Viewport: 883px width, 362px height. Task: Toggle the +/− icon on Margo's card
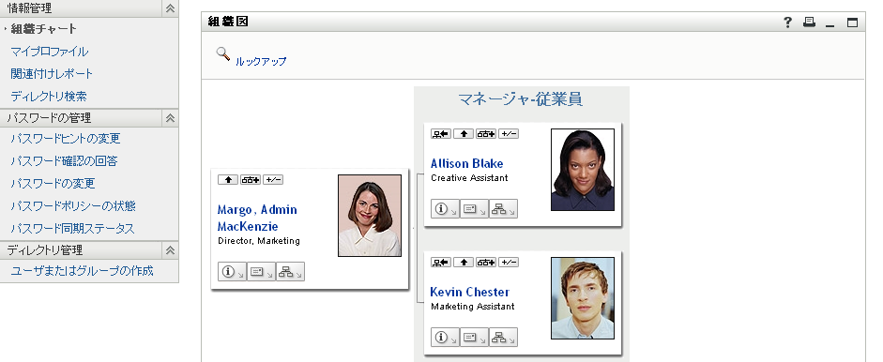pyautogui.click(x=272, y=179)
